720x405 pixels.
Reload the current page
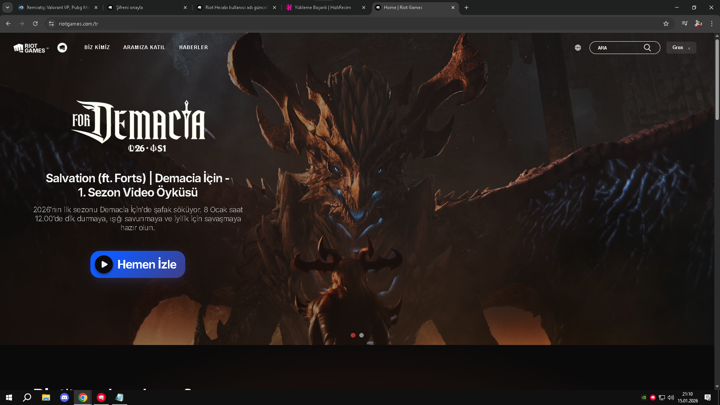35,24
